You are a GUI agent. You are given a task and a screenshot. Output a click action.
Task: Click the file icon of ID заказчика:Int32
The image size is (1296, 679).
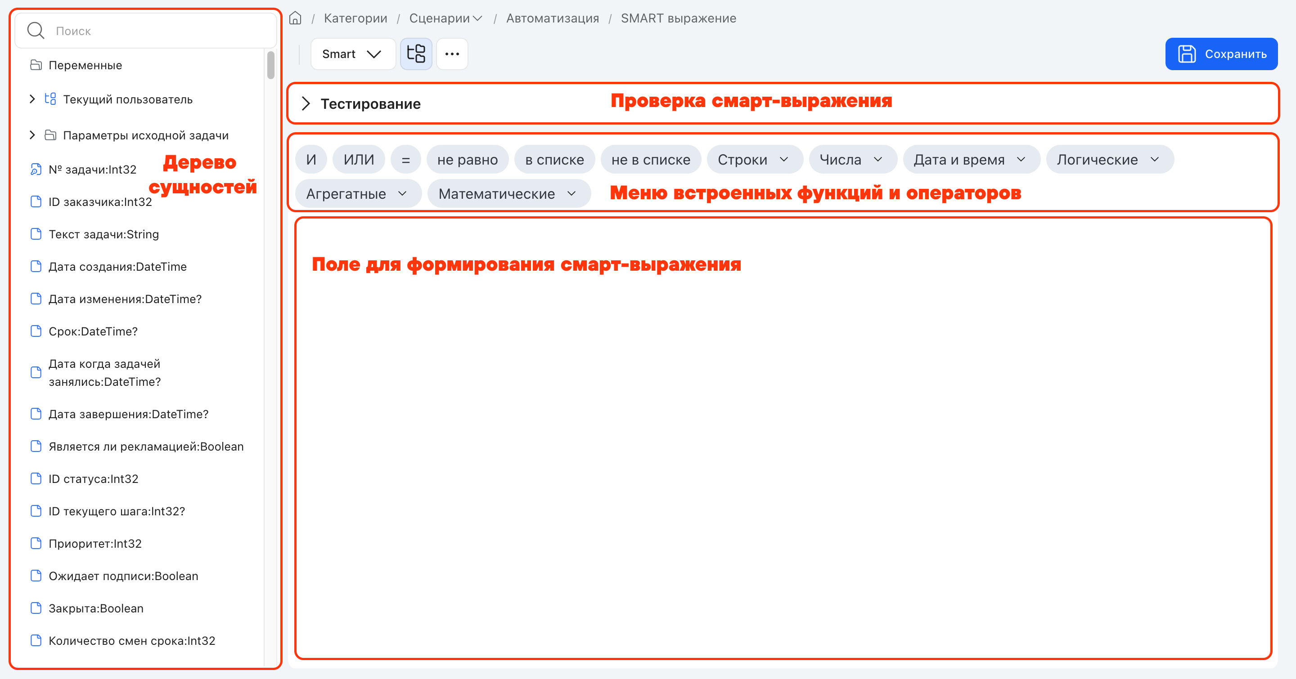(x=36, y=201)
